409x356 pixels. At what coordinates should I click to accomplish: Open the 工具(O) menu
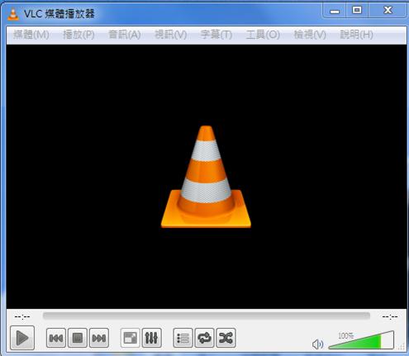click(263, 35)
